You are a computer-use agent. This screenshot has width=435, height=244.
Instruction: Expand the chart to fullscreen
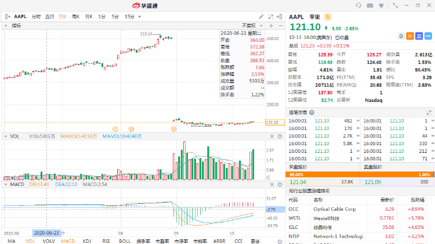coord(271,17)
